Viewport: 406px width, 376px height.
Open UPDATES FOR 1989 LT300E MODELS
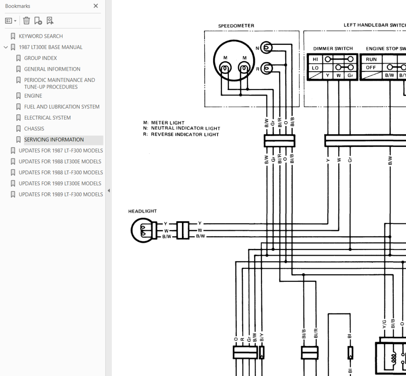pyautogui.click(x=60, y=183)
